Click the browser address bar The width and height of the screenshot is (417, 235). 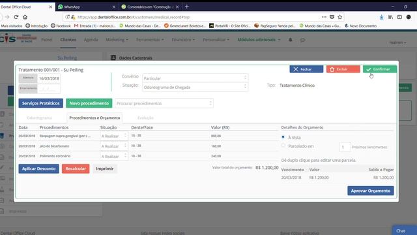click(197, 17)
